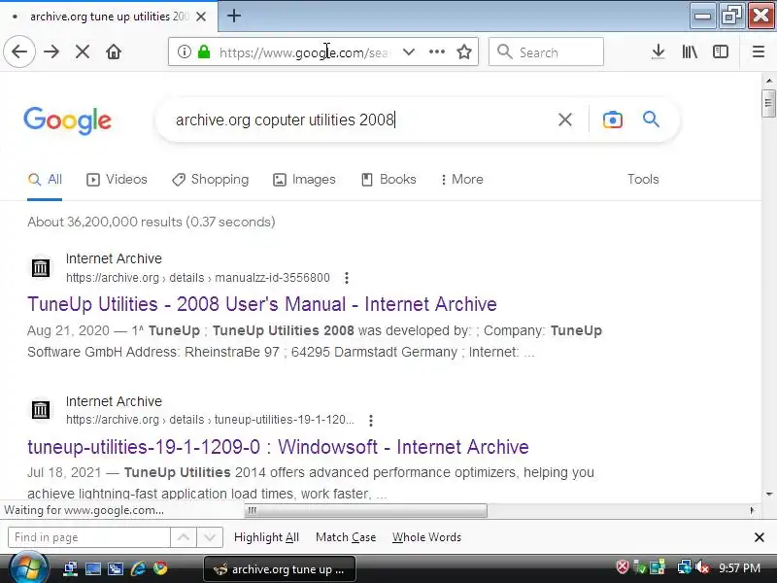Bookmark this page with star

464,51
